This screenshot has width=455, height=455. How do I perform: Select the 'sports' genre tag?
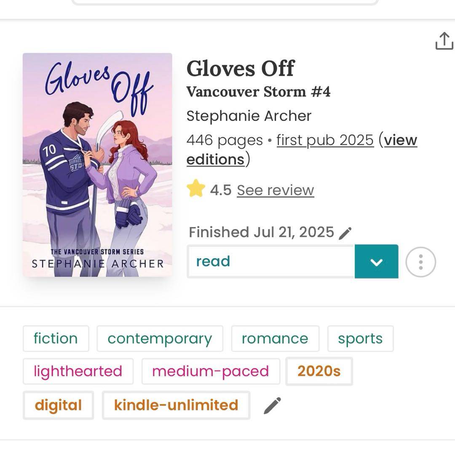[360, 338]
